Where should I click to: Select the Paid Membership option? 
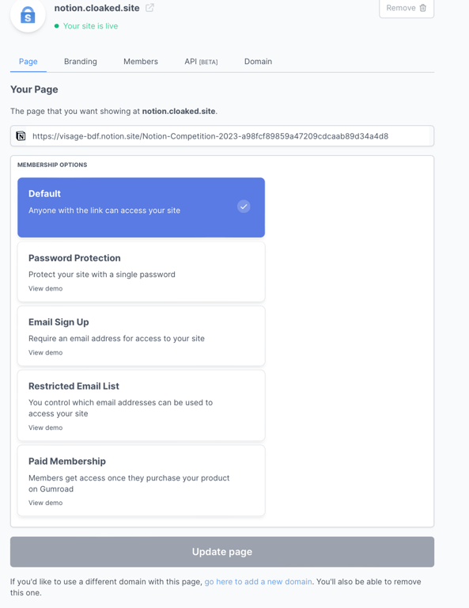click(141, 481)
